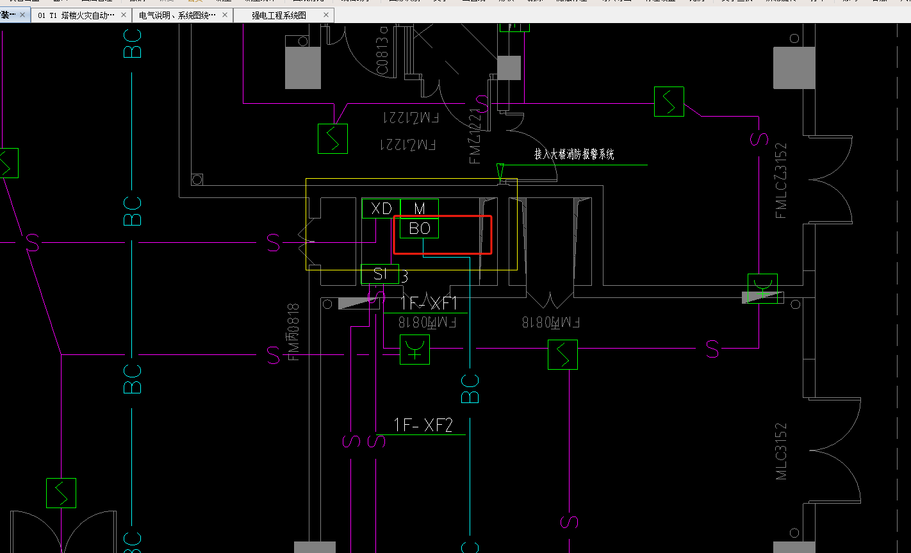Select the SI device box
Screen dimensions: 911x553
[380, 274]
